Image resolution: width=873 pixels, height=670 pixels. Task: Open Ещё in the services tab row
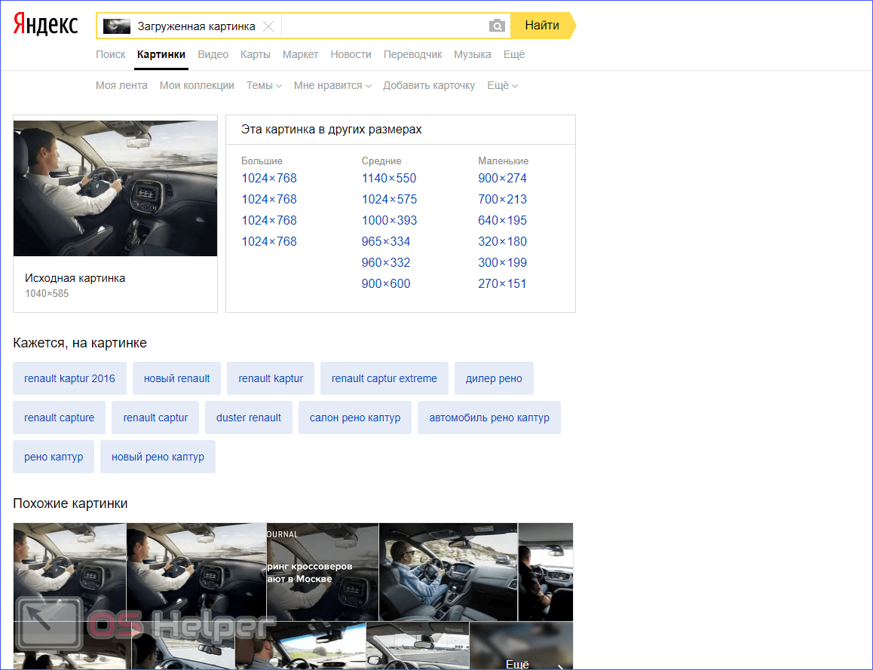point(514,54)
